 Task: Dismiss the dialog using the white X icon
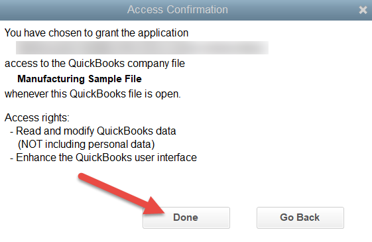[363, 10]
